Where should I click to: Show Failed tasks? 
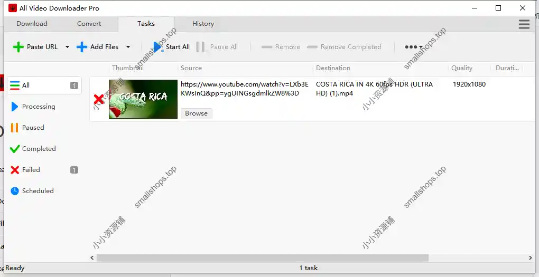(x=44, y=169)
